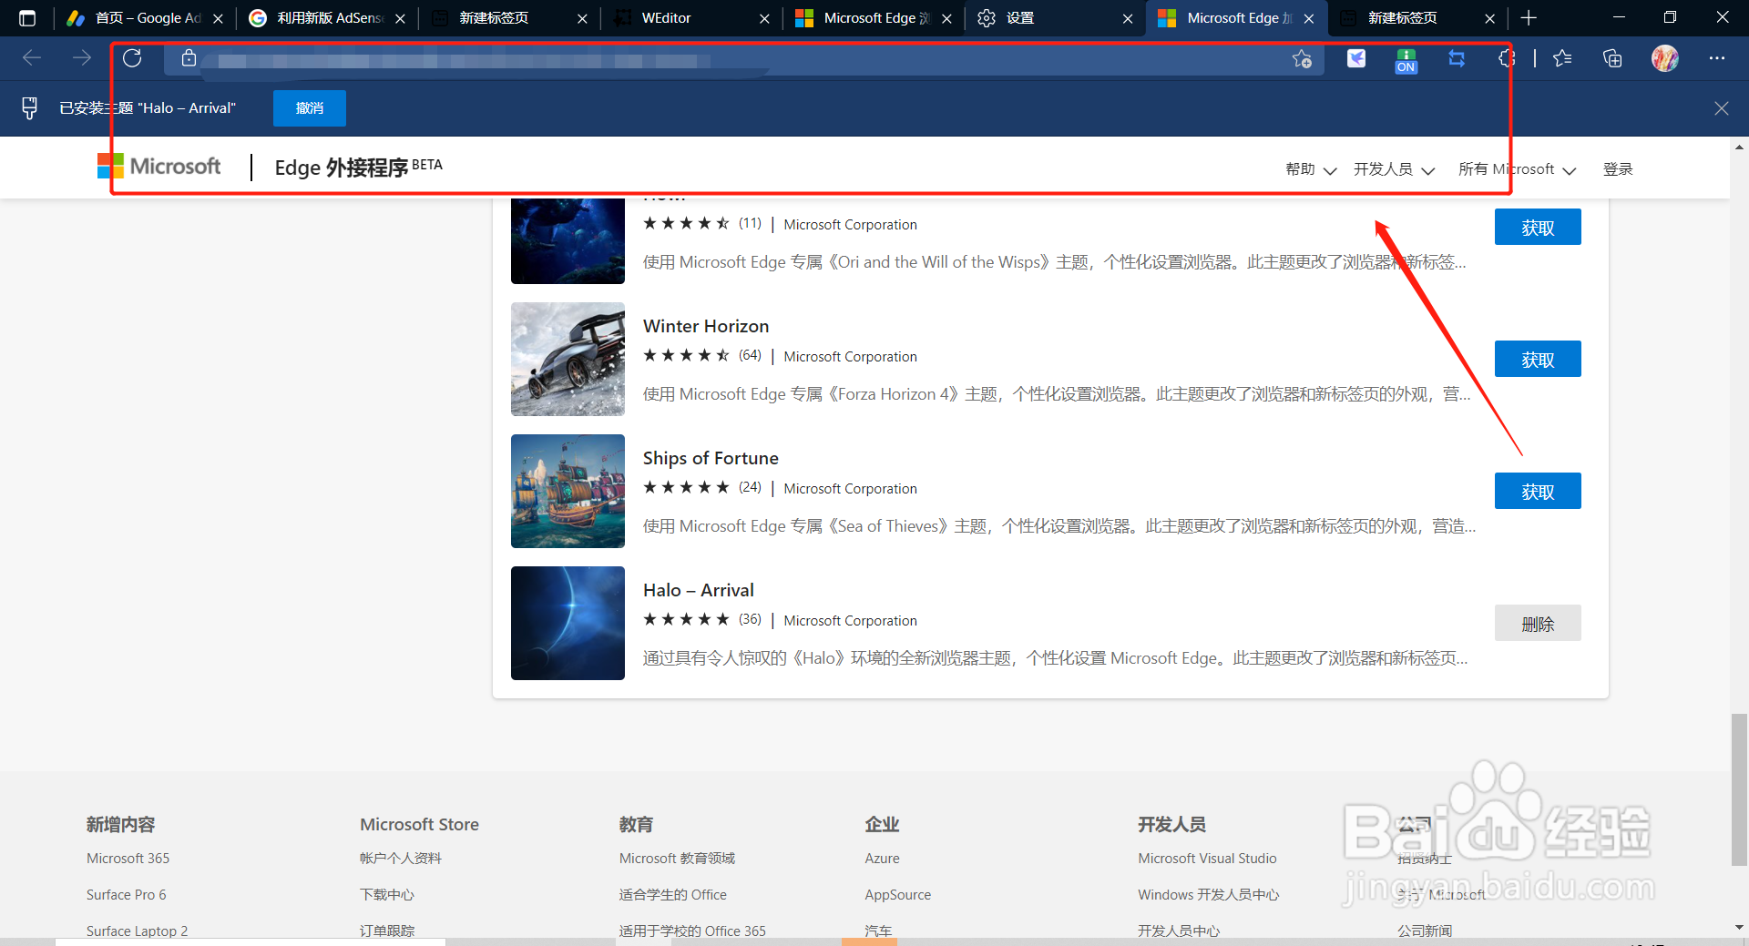Get the Winter Horizon theme
The width and height of the screenshot is (1749, 946).
coord(1538,360)
